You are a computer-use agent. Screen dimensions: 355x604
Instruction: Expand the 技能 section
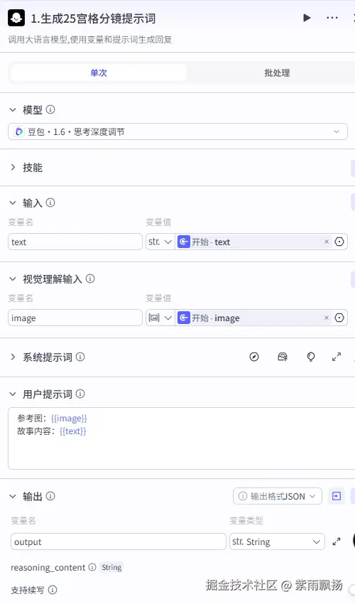[x=13, y=167]
